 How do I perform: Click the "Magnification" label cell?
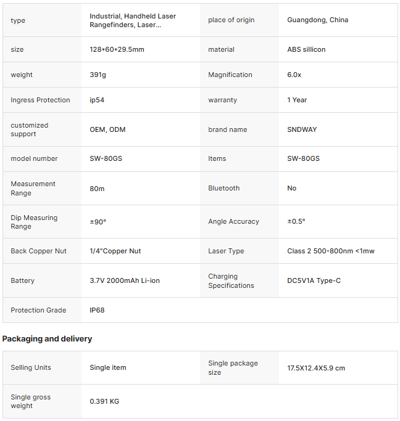tap(230, 75)
